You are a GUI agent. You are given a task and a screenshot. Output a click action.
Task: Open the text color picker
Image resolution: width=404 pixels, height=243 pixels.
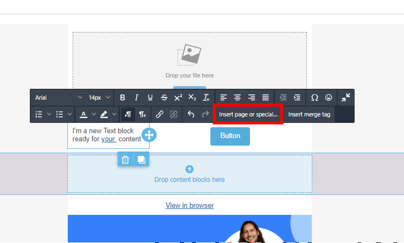coord(84,114)
